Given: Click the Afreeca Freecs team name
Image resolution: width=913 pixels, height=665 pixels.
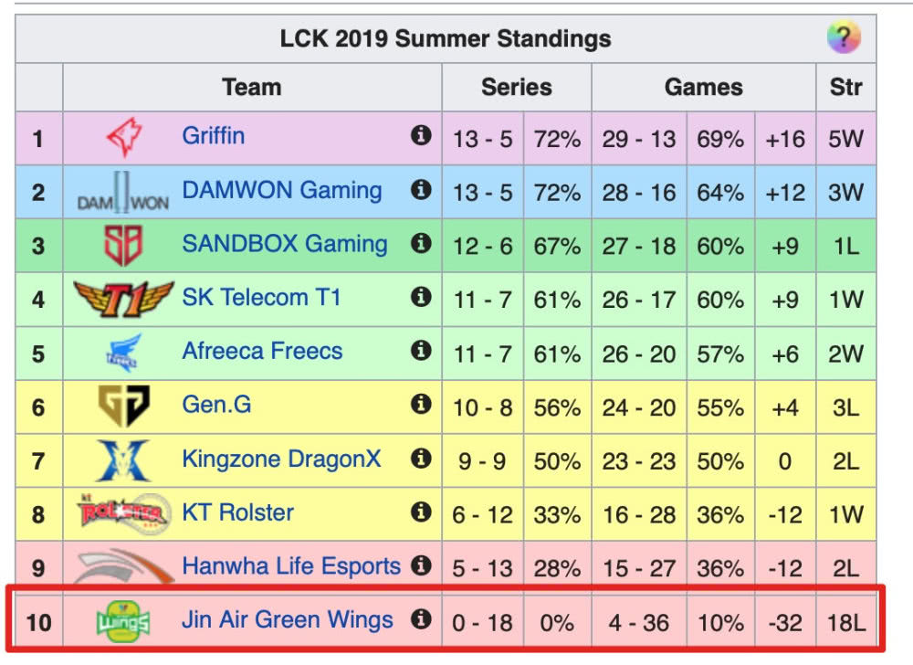Looking at the screenshot, I should click(x=262, y=351).
